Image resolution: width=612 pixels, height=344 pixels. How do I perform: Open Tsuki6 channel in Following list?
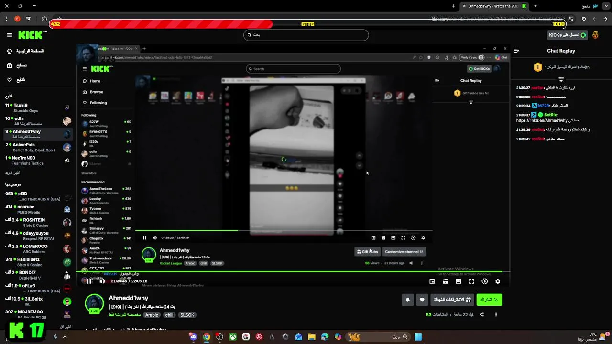[x=37, y=108]
